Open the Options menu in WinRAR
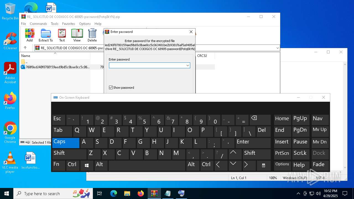The height and width of the screenshot is (199, 354). tap(85, 24)
